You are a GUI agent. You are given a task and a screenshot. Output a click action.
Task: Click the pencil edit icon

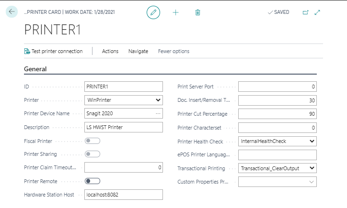pyautogui.click(x=153, y=12)
